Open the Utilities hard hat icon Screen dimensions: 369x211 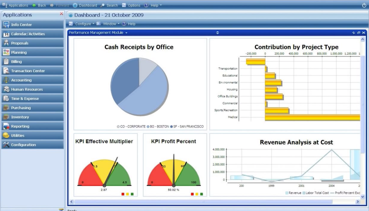pyautogui.click(x=6, y=135)
